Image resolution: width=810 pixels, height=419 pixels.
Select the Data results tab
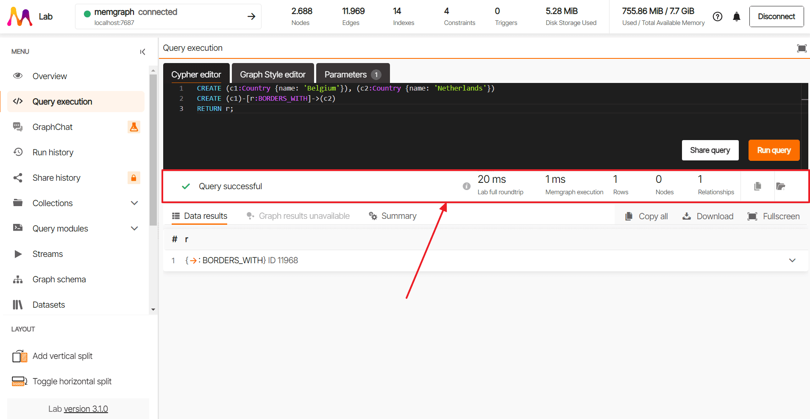point(199,216)
